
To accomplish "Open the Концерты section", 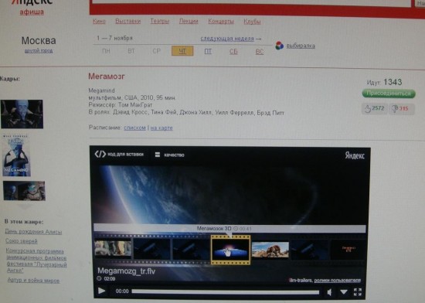I will point(221,21).
